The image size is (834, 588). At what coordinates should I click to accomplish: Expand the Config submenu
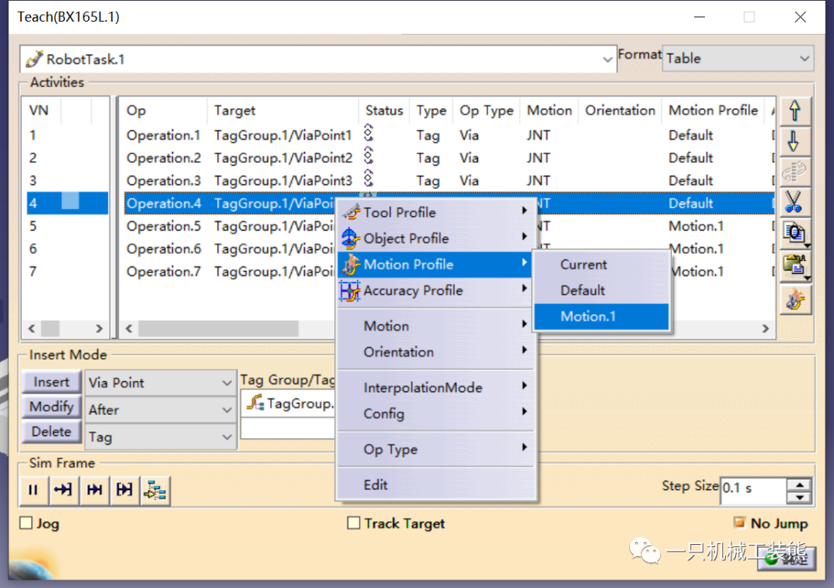[x=524, y=412]
